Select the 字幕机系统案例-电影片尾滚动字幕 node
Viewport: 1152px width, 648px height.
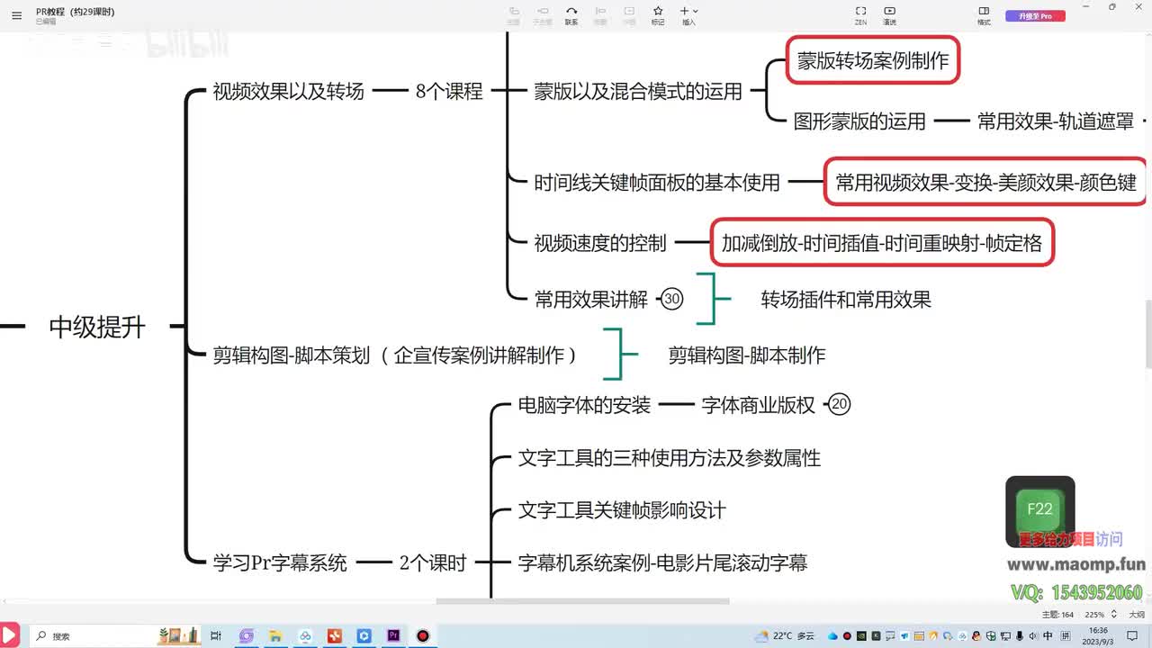click(x=663, y=562)
